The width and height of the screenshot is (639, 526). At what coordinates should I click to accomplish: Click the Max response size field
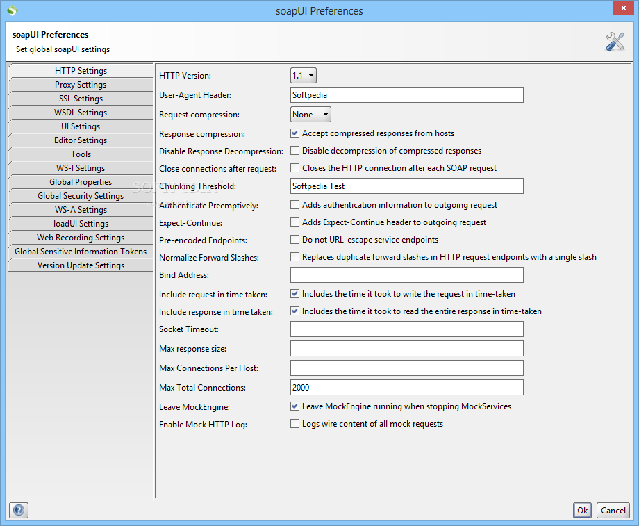pos(407,349)
